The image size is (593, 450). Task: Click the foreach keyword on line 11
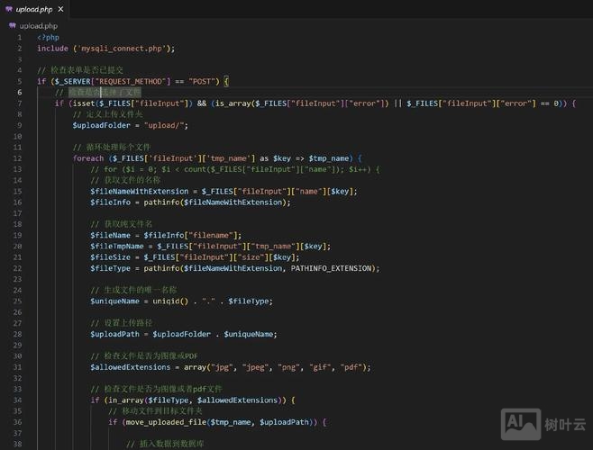click(88, 157)
